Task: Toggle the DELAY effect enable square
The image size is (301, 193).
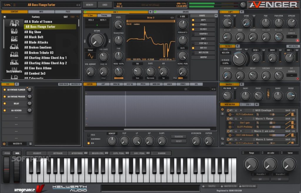Action: click(5, 104)
